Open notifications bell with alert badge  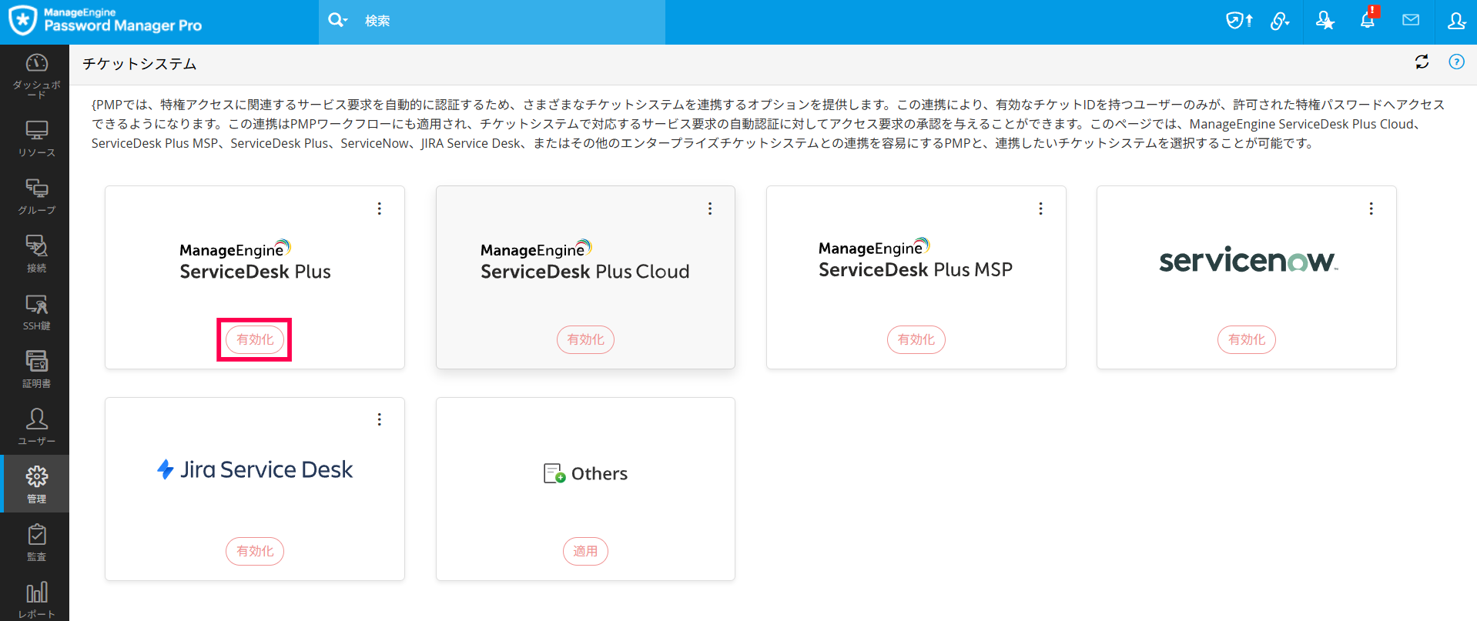tap(1368, 18)
